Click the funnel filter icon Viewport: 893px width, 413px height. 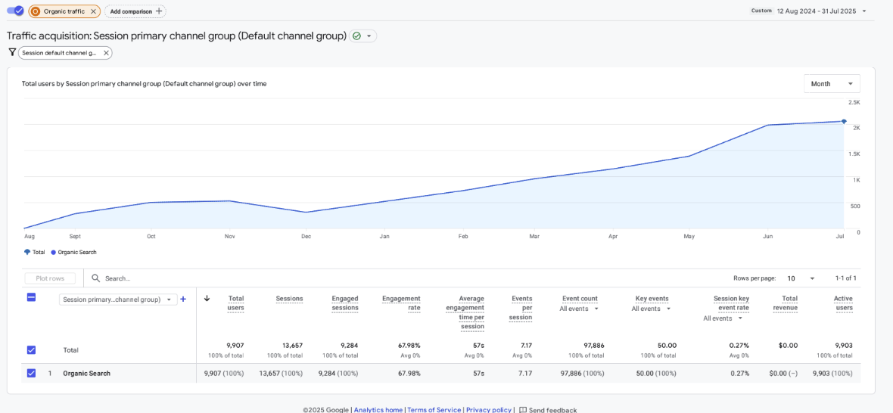point(12,52)
